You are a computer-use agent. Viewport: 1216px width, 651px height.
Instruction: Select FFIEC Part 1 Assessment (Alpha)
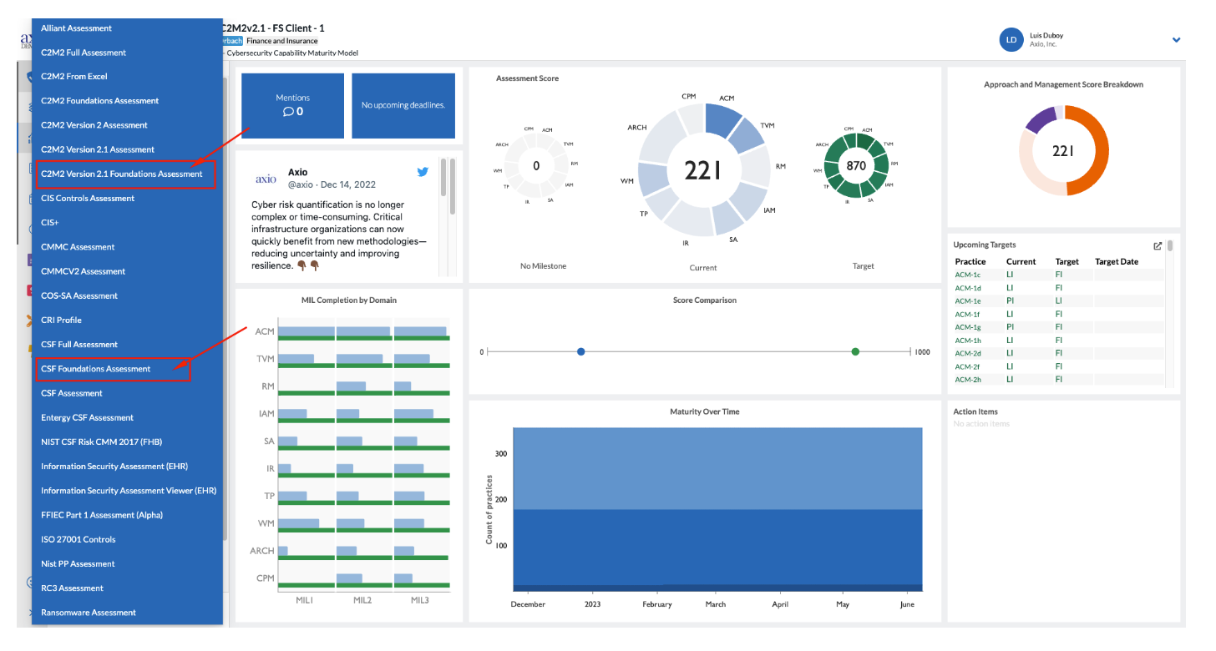(x=102, y=515)
